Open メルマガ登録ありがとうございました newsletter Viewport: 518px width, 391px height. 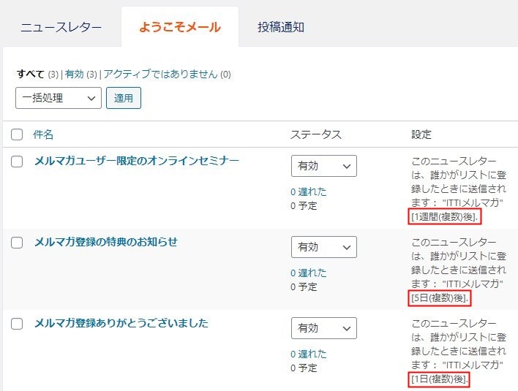click(x=121, y=323)
